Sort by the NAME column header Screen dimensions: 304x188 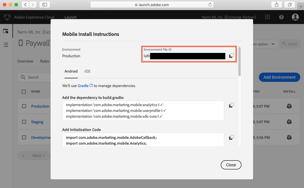tap(36, 91)
